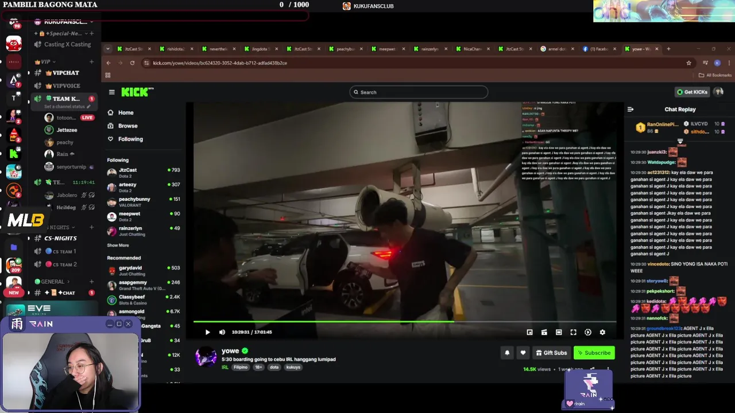735x413 pixels.
Task: Switch to the peachybunny browser tab
Action: click(x=346, y=49)
